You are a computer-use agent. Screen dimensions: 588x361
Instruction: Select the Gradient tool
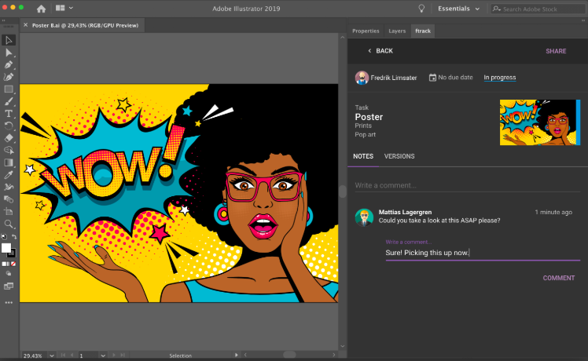(9, 162)
